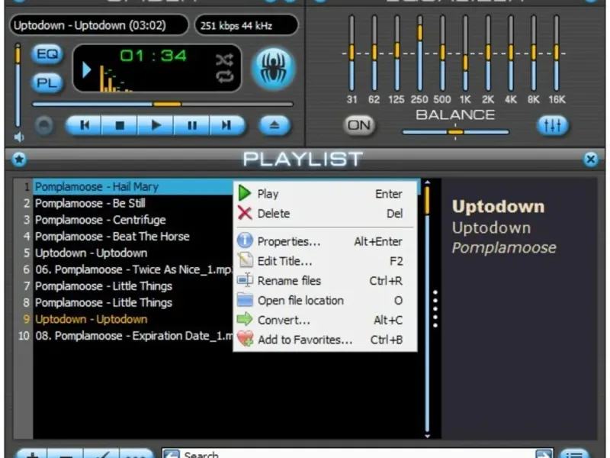Screen dimensions: 610x458
Task: Select track 06. Pomplamoose - Twice As Nice
Action: [x=133, y=269]
